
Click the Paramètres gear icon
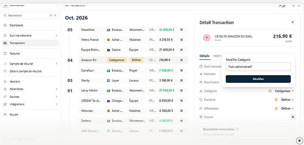coord(5,89)
